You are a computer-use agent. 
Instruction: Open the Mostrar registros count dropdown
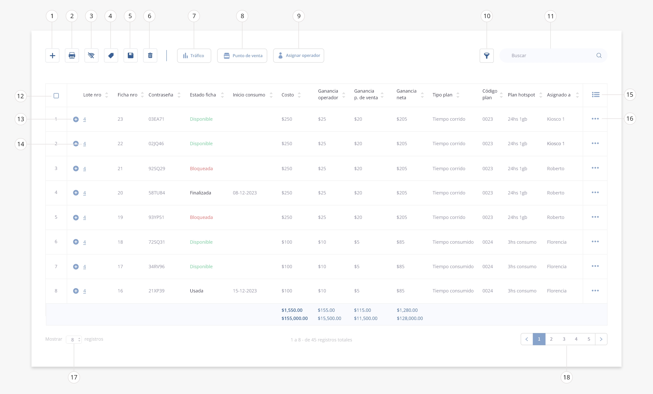[x=74, y=339]
